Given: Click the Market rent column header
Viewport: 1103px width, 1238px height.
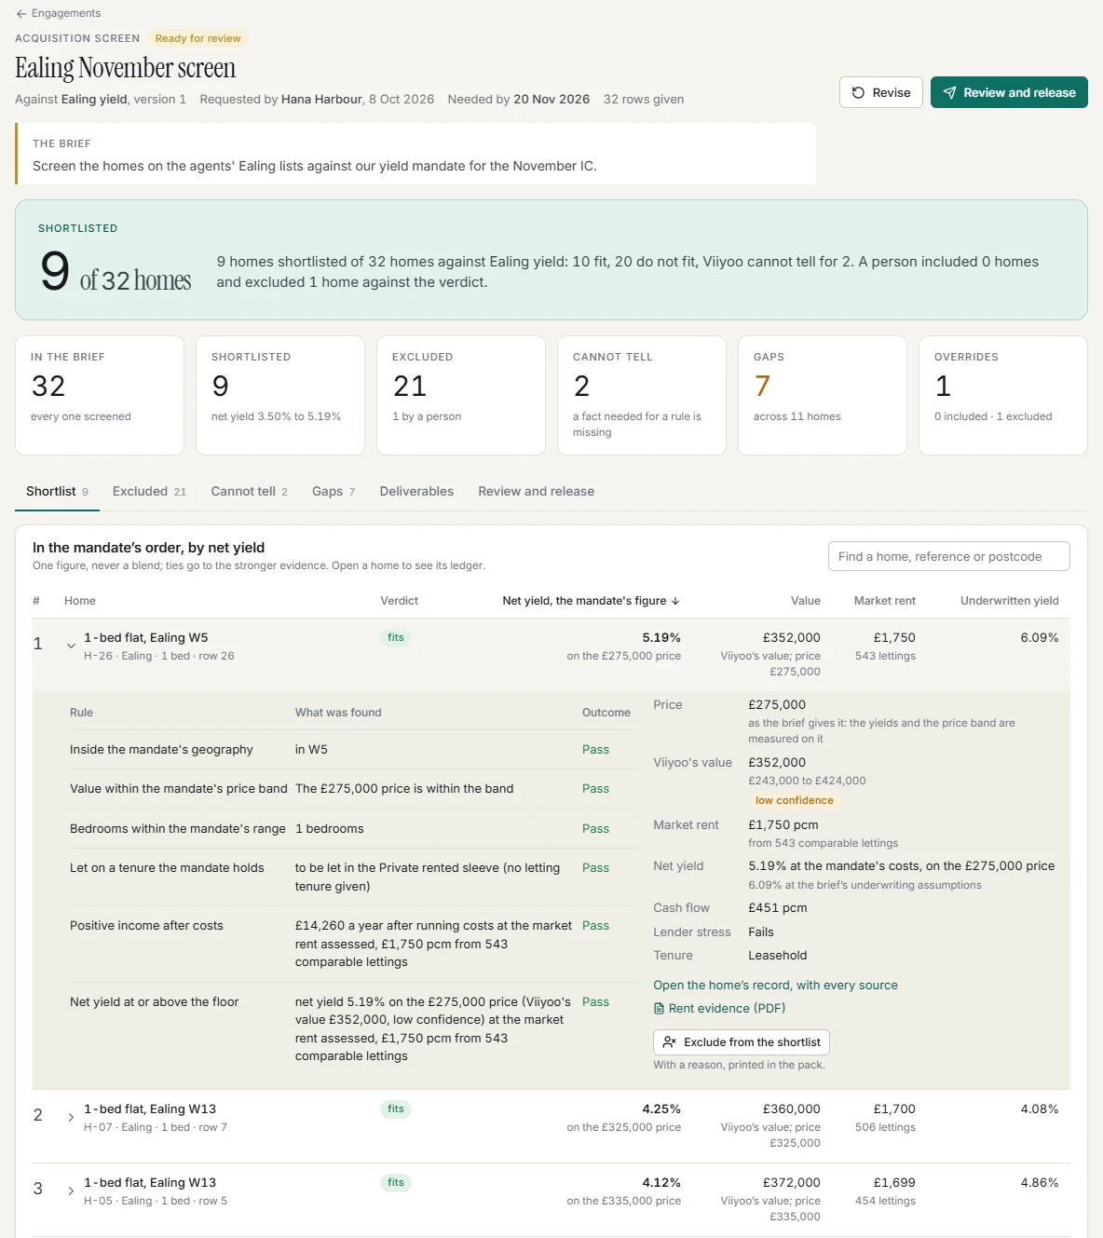Looking at the screenshot, I should pos(885,601).
